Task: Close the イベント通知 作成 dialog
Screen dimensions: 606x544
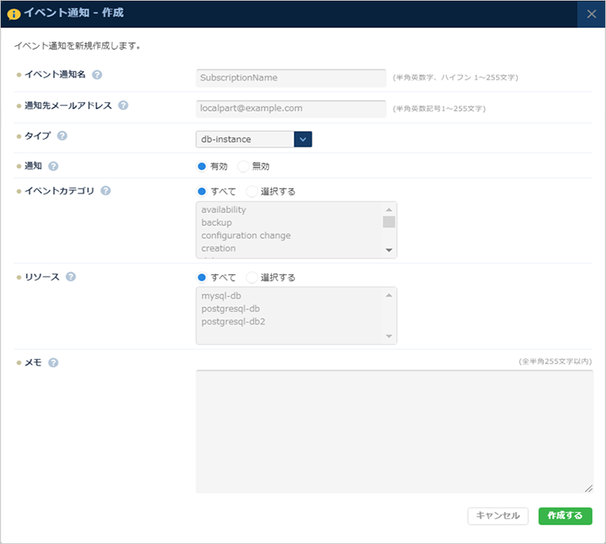Action: point(591,14)
